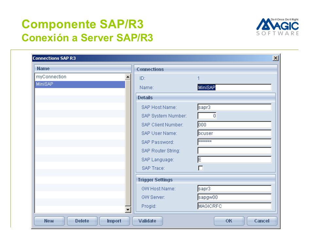The image size is (314, 235).
Task: Click the Progid label
Action: click(x=149, y=206)
